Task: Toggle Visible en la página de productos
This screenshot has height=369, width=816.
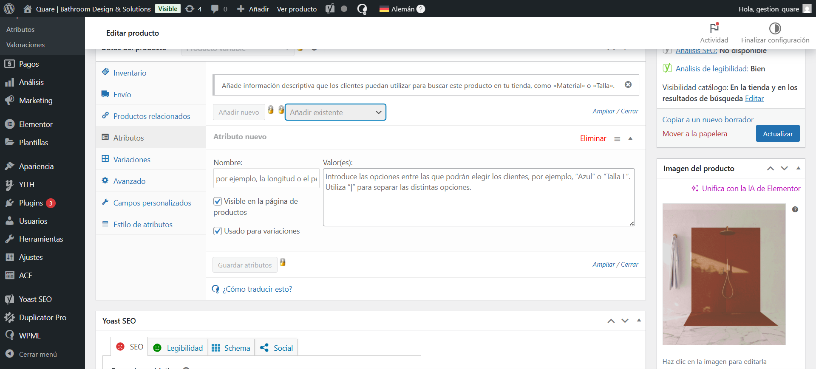Action: tap(218, 201)
